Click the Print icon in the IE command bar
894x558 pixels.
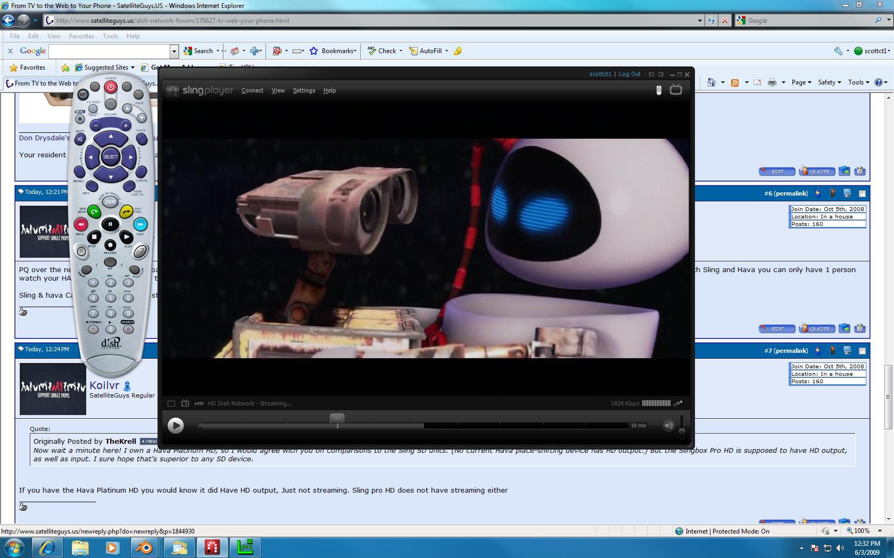click(x=772, y=82)
